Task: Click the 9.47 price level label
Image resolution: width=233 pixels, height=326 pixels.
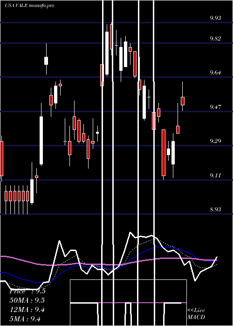Action: (215, 107)
